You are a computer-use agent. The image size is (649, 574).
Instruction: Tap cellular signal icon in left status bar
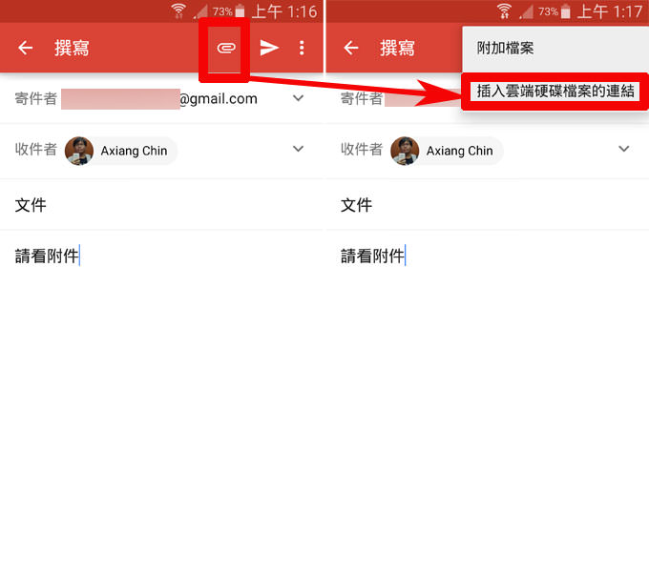point(200,12)
